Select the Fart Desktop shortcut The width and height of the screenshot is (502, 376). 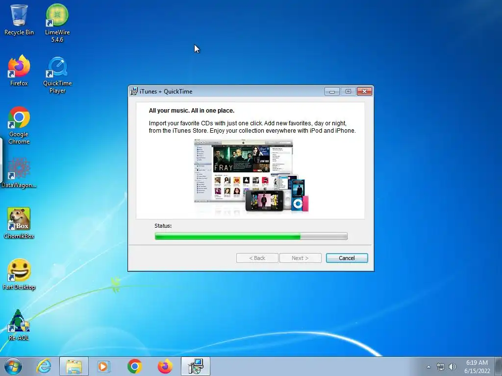(x=19, y=274)
